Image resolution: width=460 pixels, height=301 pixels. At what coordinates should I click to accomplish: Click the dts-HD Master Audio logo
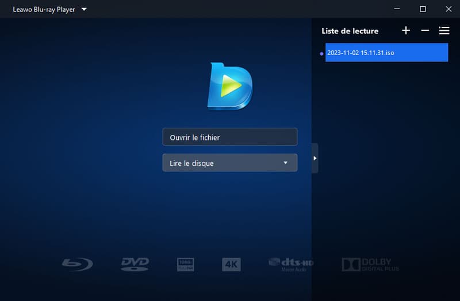tap(291, 264)
